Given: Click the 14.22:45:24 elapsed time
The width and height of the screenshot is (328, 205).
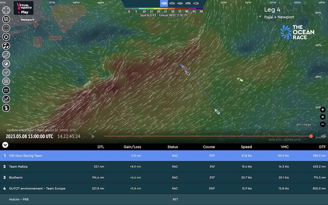Looking at the screenshot, I should 69,137.
